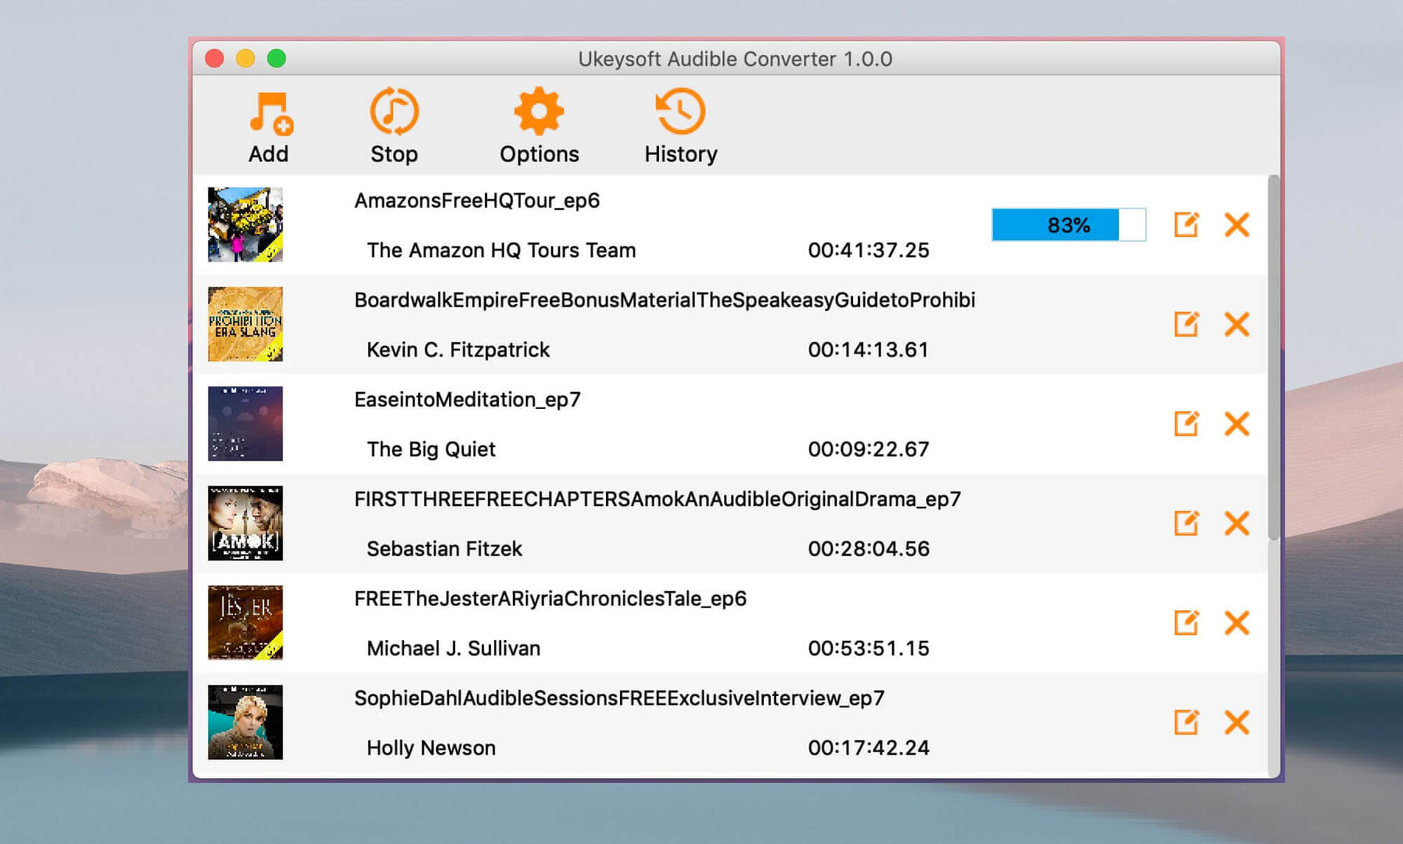
Task: Edit the AmazonsFreeHQTour_ep6 entry
Action: 1186,225
